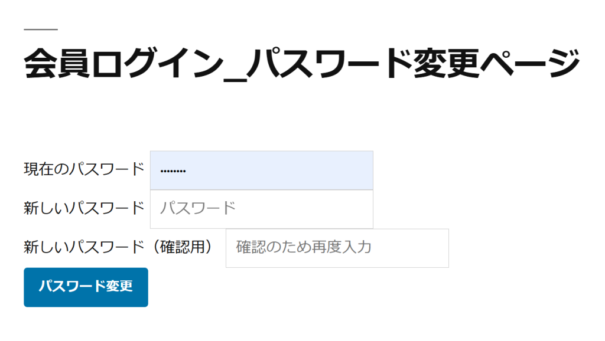Click the パスワード placeholder text
Viewport: 605px width, 341px height.
pos(198,208)
